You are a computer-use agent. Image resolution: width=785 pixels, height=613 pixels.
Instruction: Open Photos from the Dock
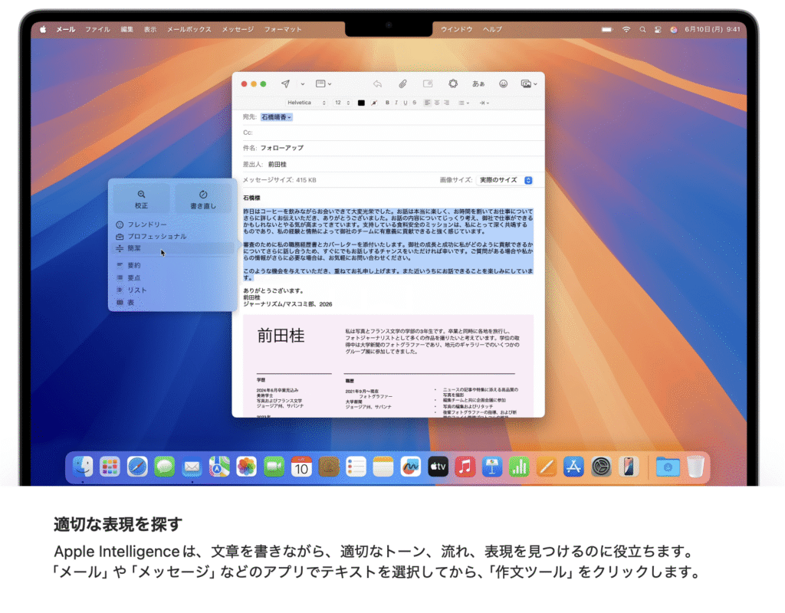click(x=246, y=467)
